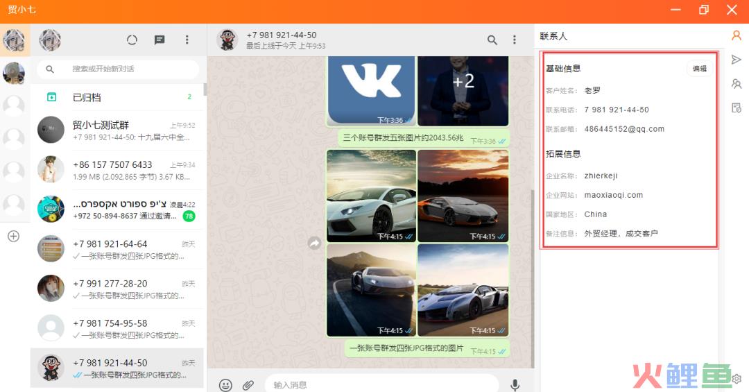
Task: Switch to the second account avatar in left strip
Action: (x=14, y=73)
